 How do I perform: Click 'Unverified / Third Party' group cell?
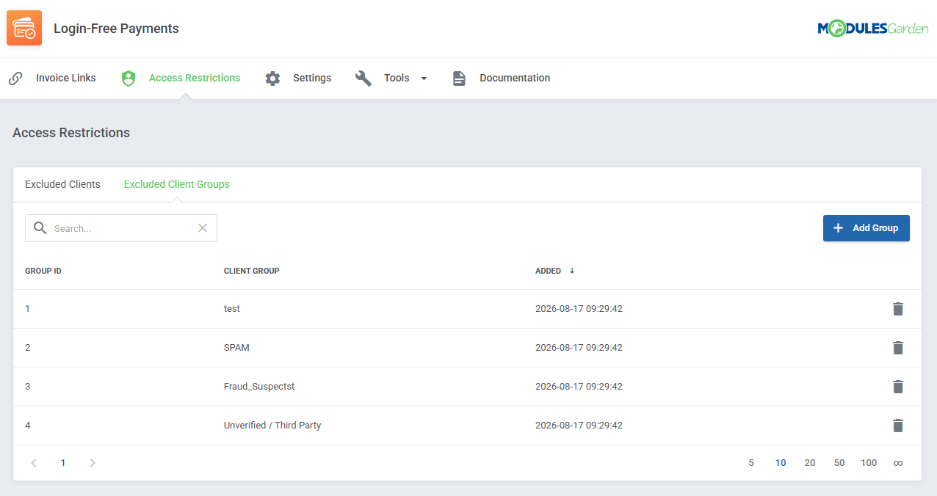[272, 426]
